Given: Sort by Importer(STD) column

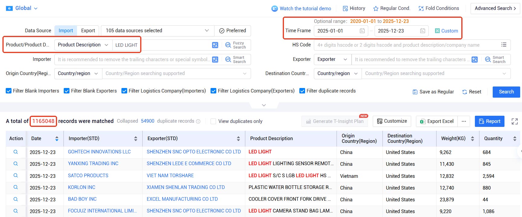Looking at the screenshot, I should [136, 139].
